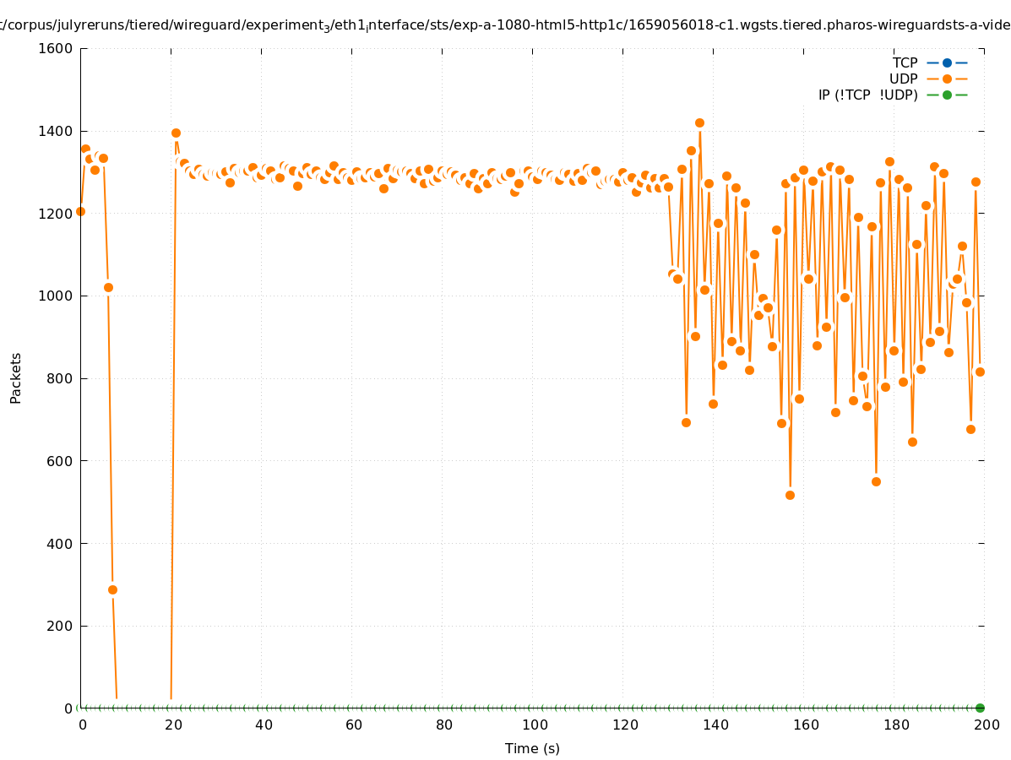Viewport: 1011px width, 760px height.
Task: Click the UDP legend label text
Action: click(x=903, y=79)
